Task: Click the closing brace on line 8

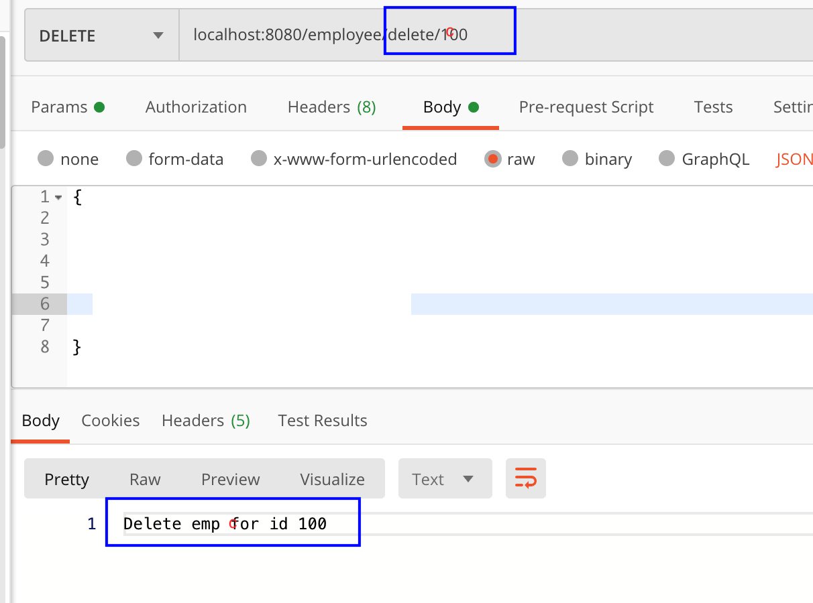Action: coord(77,347)
